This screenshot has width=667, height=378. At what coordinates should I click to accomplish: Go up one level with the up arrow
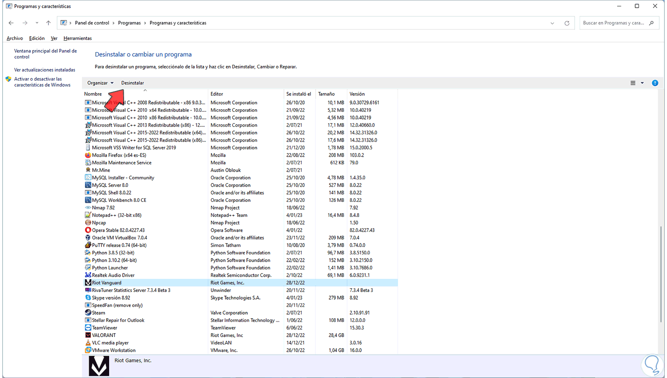click(x=48, y=23)
